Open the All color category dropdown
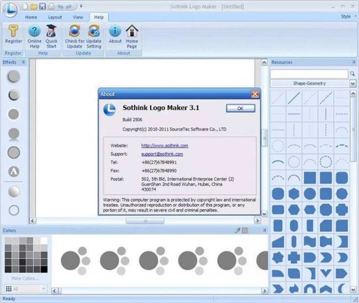 (x=44, y=289)
